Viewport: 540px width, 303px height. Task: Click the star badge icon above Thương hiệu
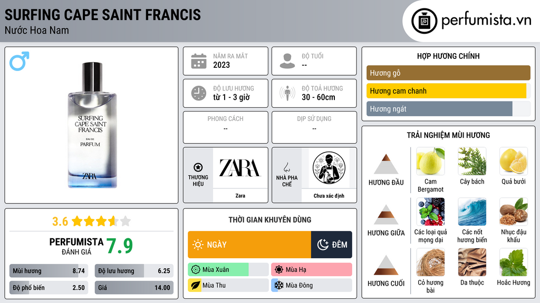198,167
